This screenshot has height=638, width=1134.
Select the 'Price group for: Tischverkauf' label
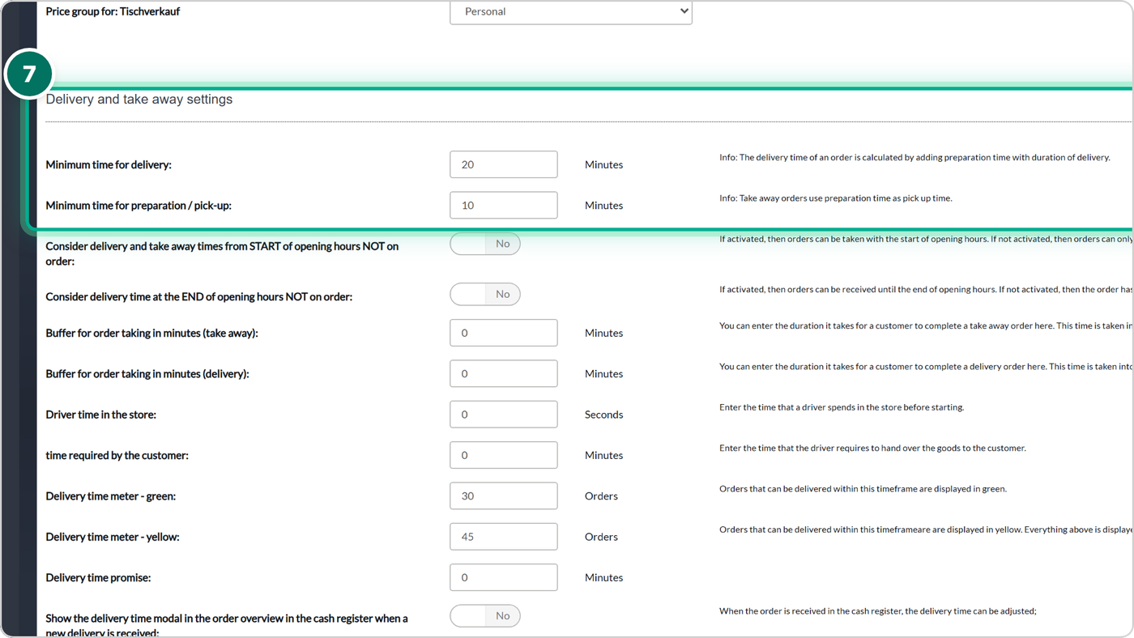coord(113,11)
